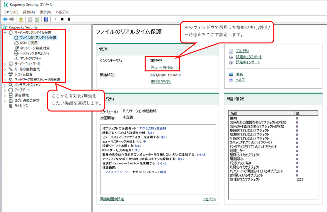Click the ヘルプ link in right panel

point(240,80)
